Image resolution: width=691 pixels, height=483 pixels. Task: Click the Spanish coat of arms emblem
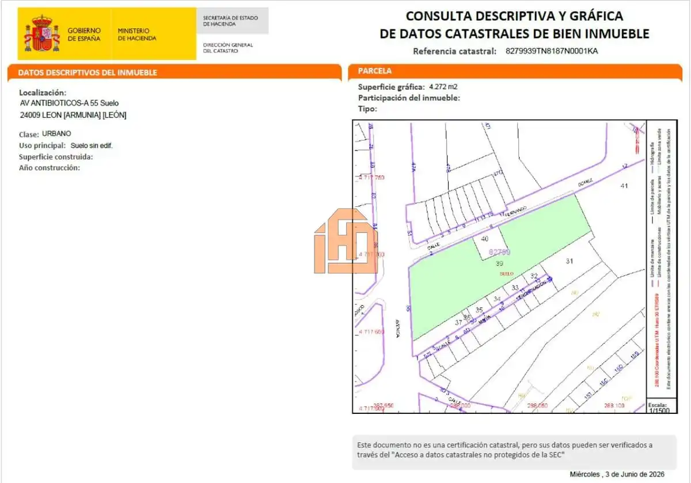(41, 33)
